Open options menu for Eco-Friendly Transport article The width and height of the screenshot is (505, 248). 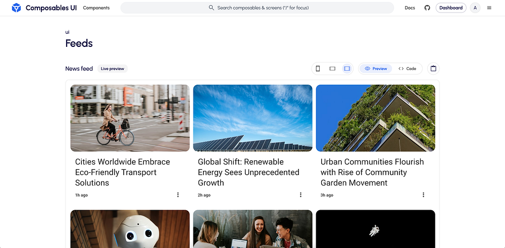[x=178, y=195]
